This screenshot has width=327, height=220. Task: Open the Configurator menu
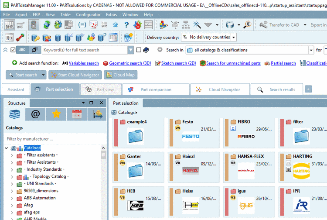point(88,14)
